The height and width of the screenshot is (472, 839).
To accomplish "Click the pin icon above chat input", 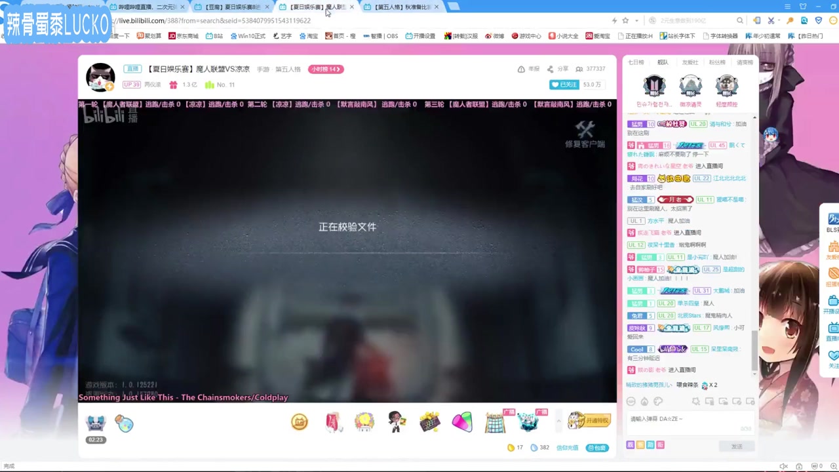I will click(695, 401).
